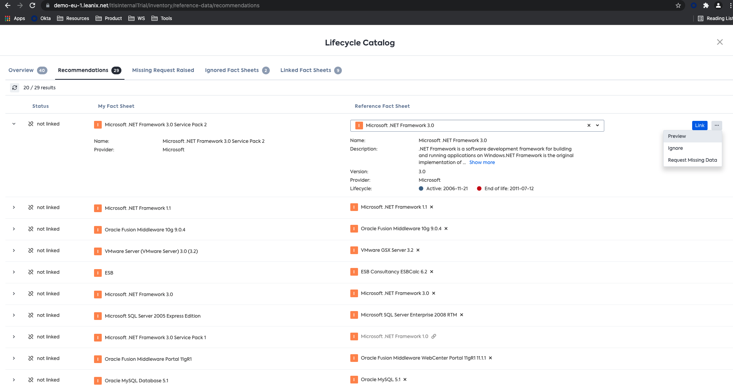
Task: Expand the VMware Server 3.0 (3.2) row
Action: (x=14, y=251)
